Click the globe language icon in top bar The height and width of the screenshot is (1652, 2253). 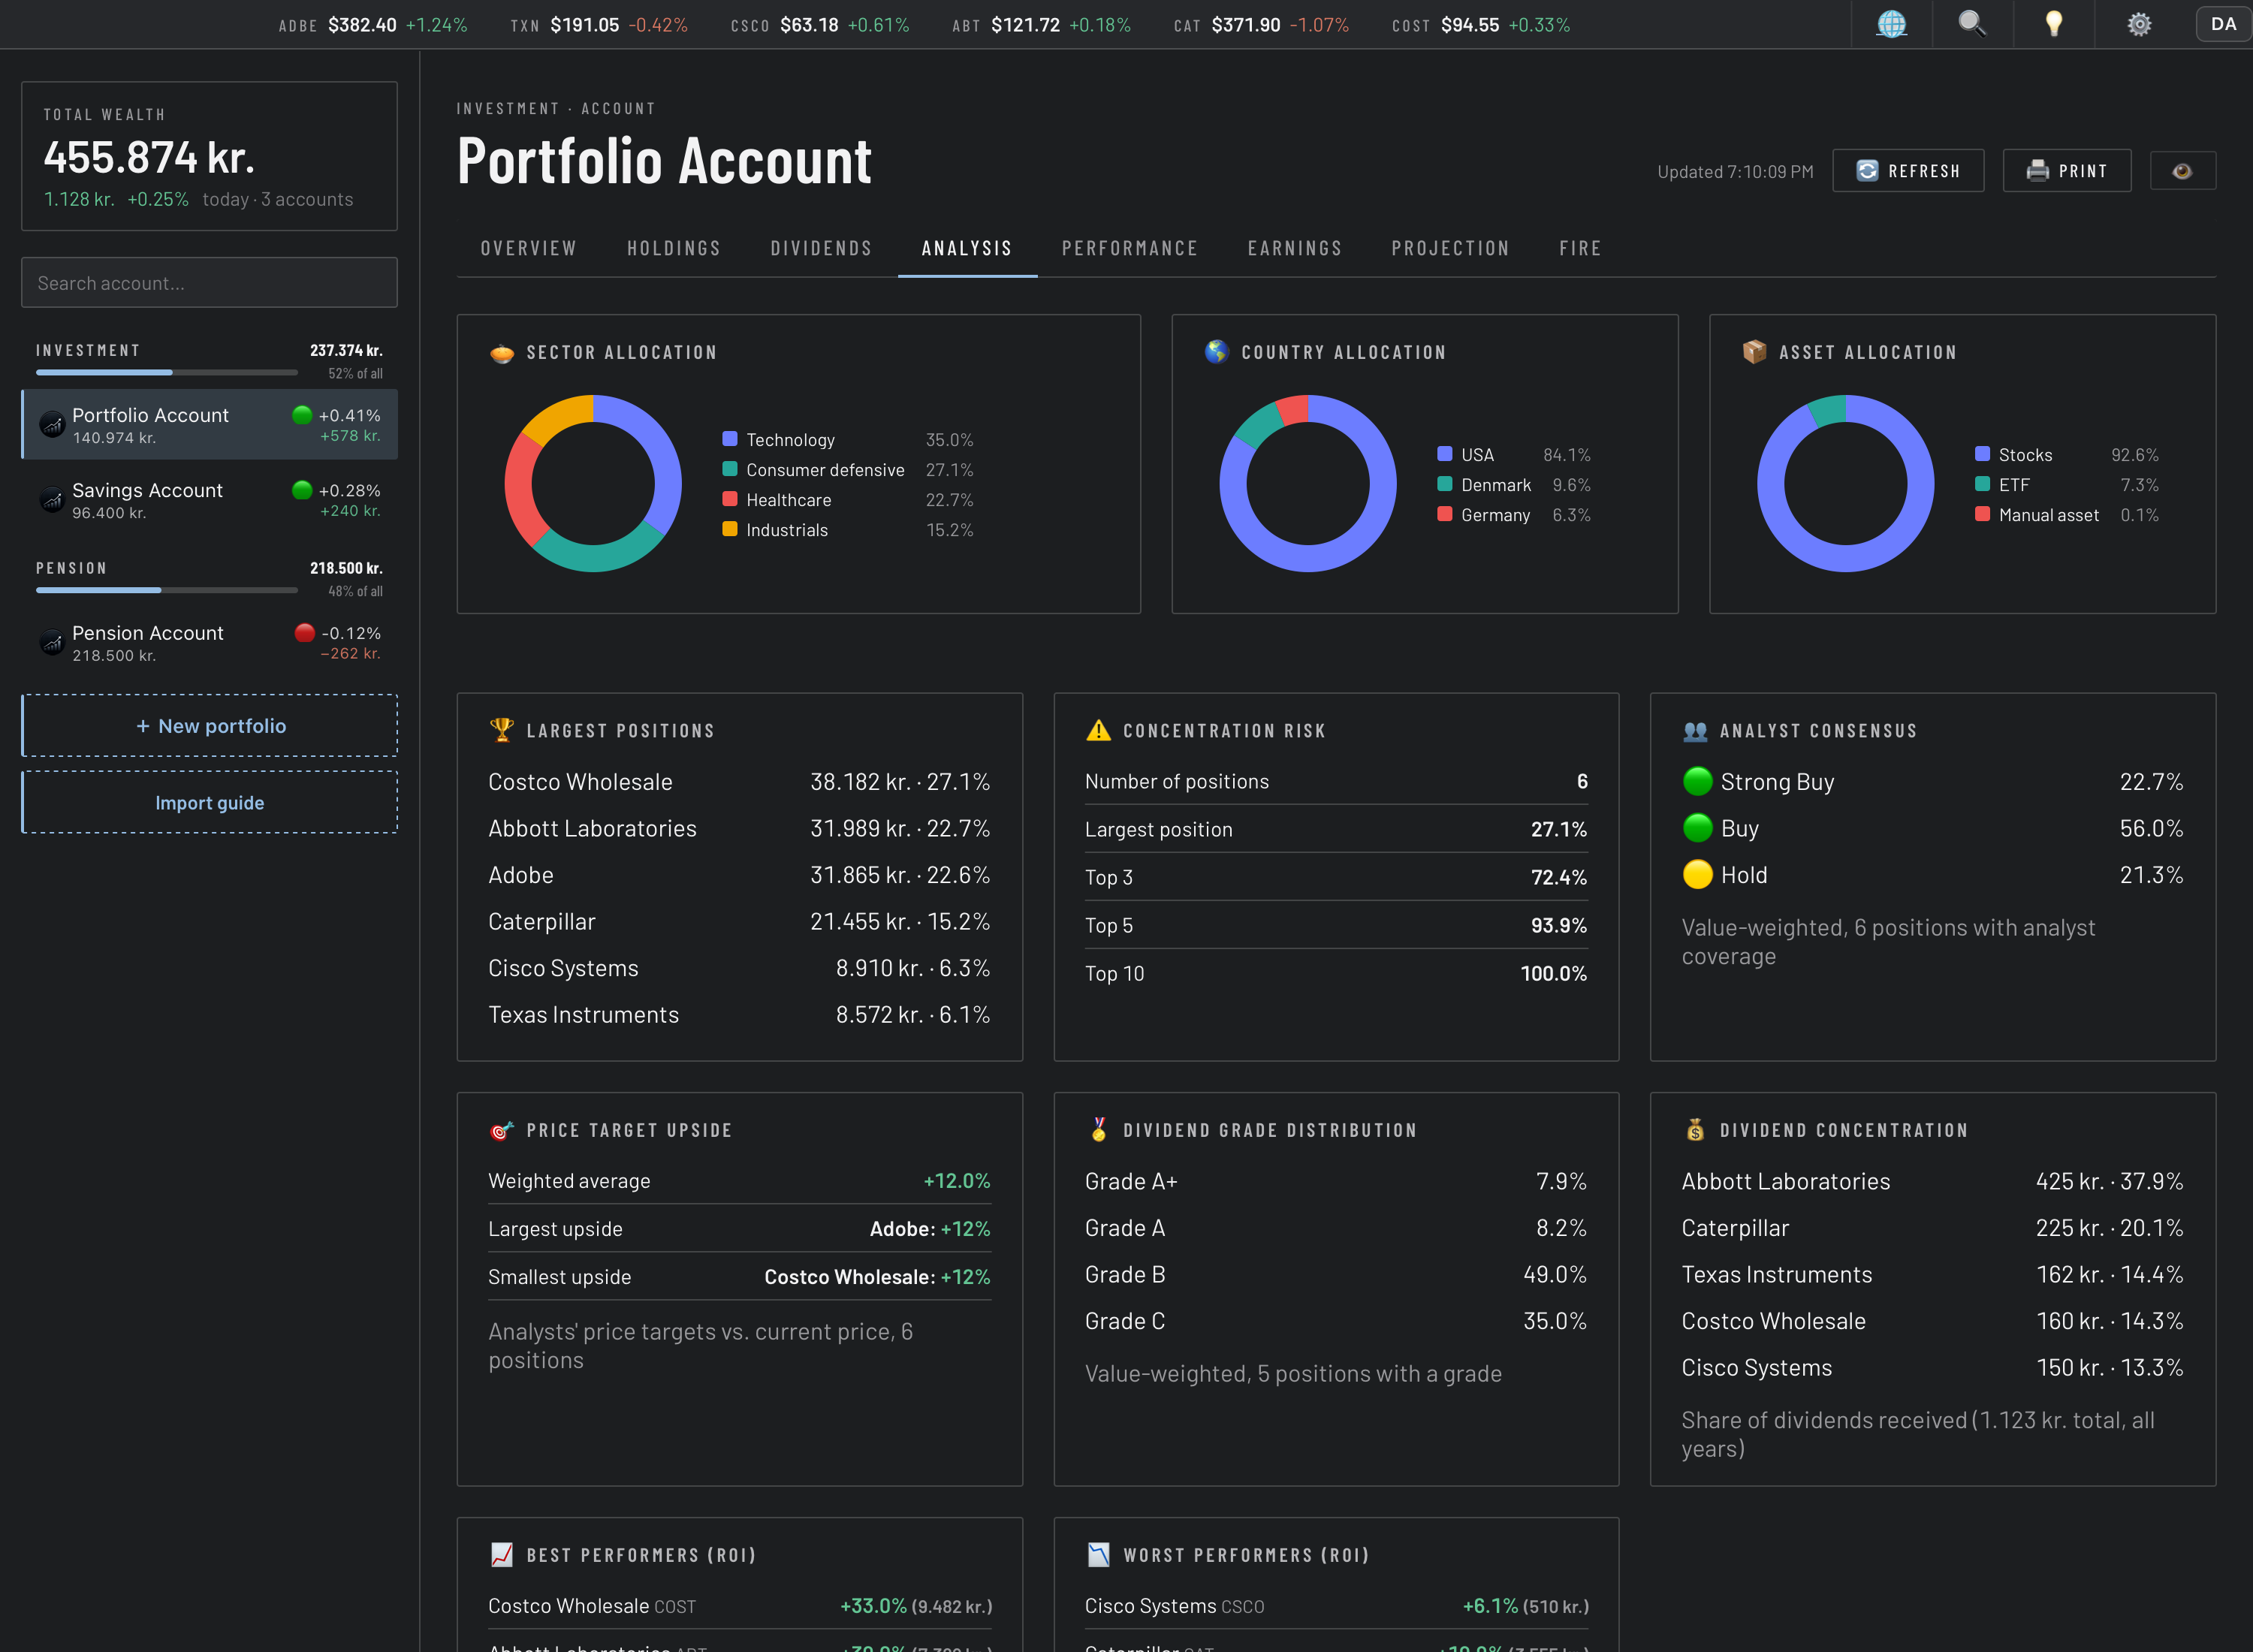coord(1891,24)
